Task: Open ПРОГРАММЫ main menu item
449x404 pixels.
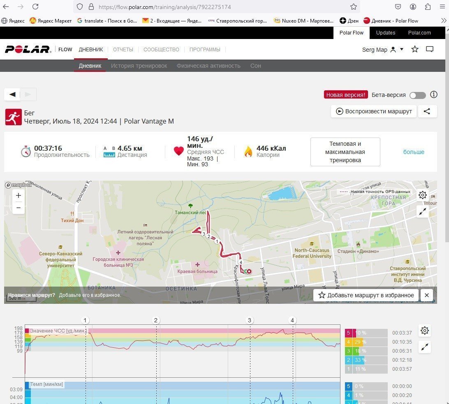Action: click(x=205, y=49)
